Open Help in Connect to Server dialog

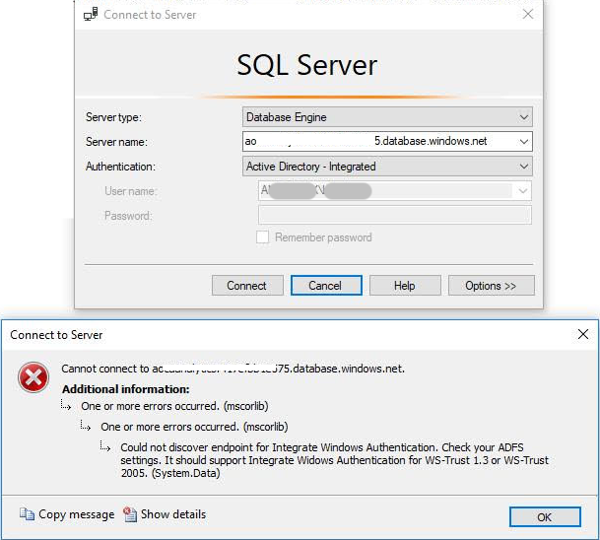point(405,286)
